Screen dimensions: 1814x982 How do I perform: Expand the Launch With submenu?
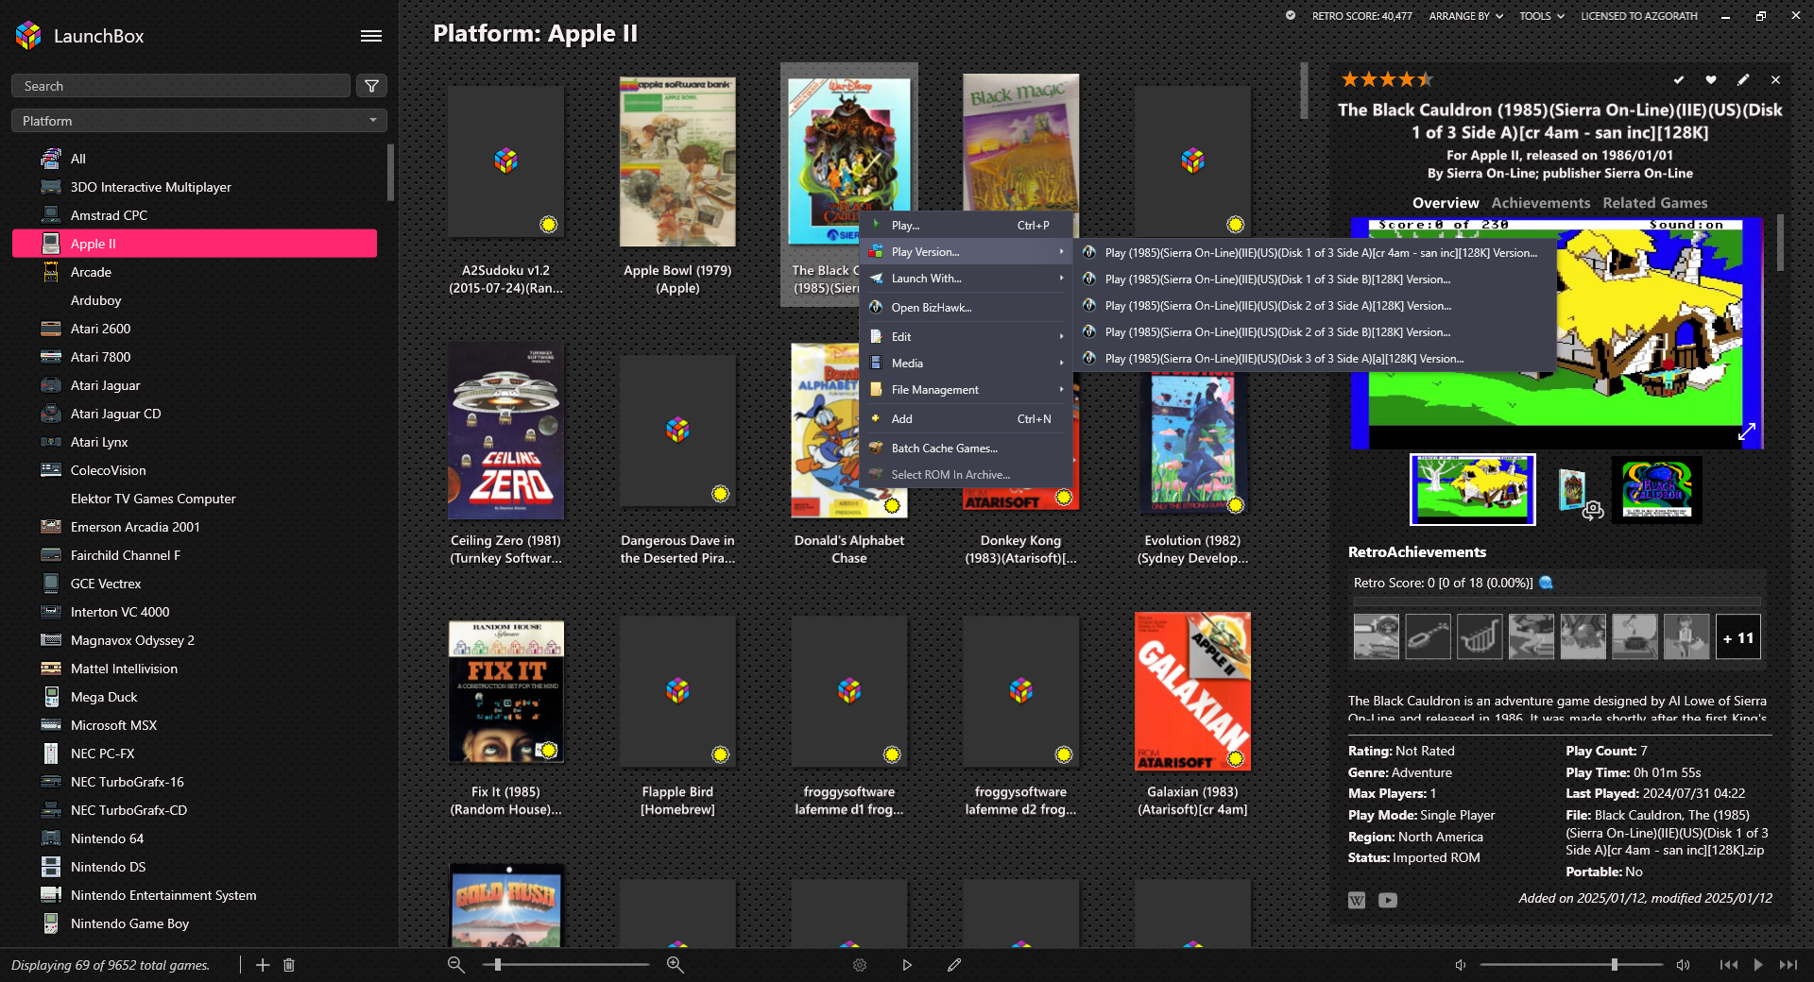(x=967, y=279)
